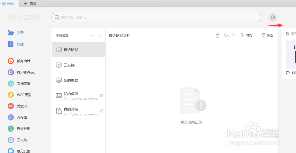Sort by 时间 dropdown

[246, 35]
